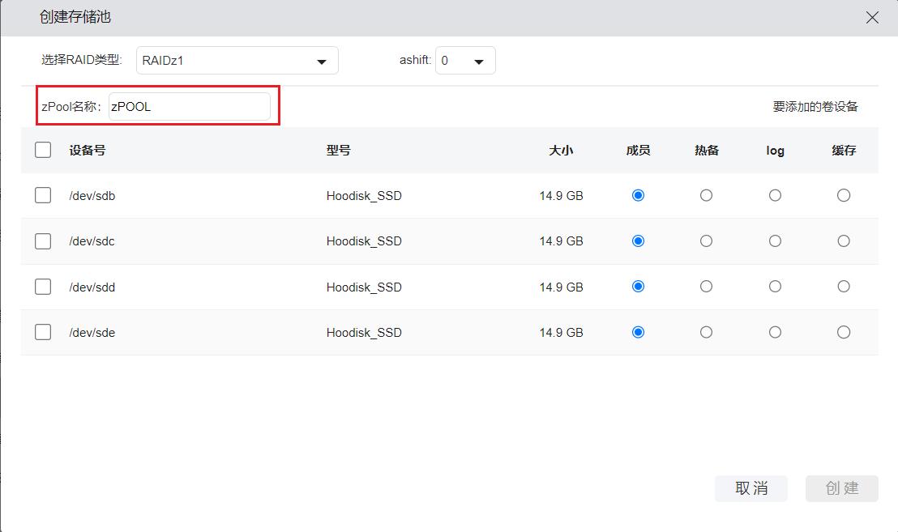
Task: Choose log role for /dev/sdb
Action: [x=775, y=195]
